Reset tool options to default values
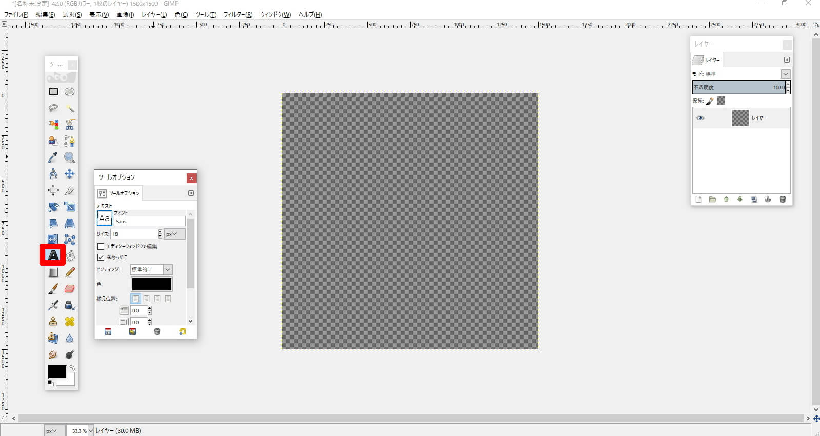The image size is (820, 436). [182, 332]
